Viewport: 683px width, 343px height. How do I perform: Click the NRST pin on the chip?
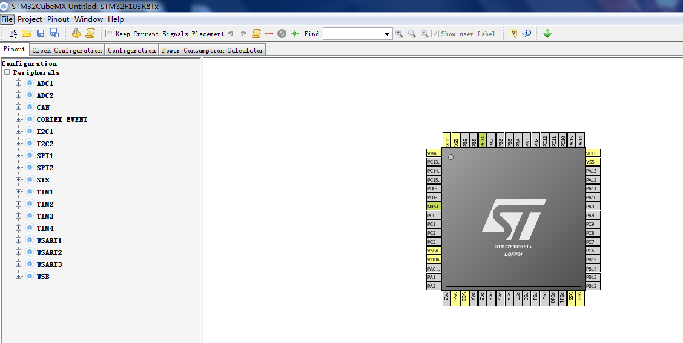click(434, 207)
